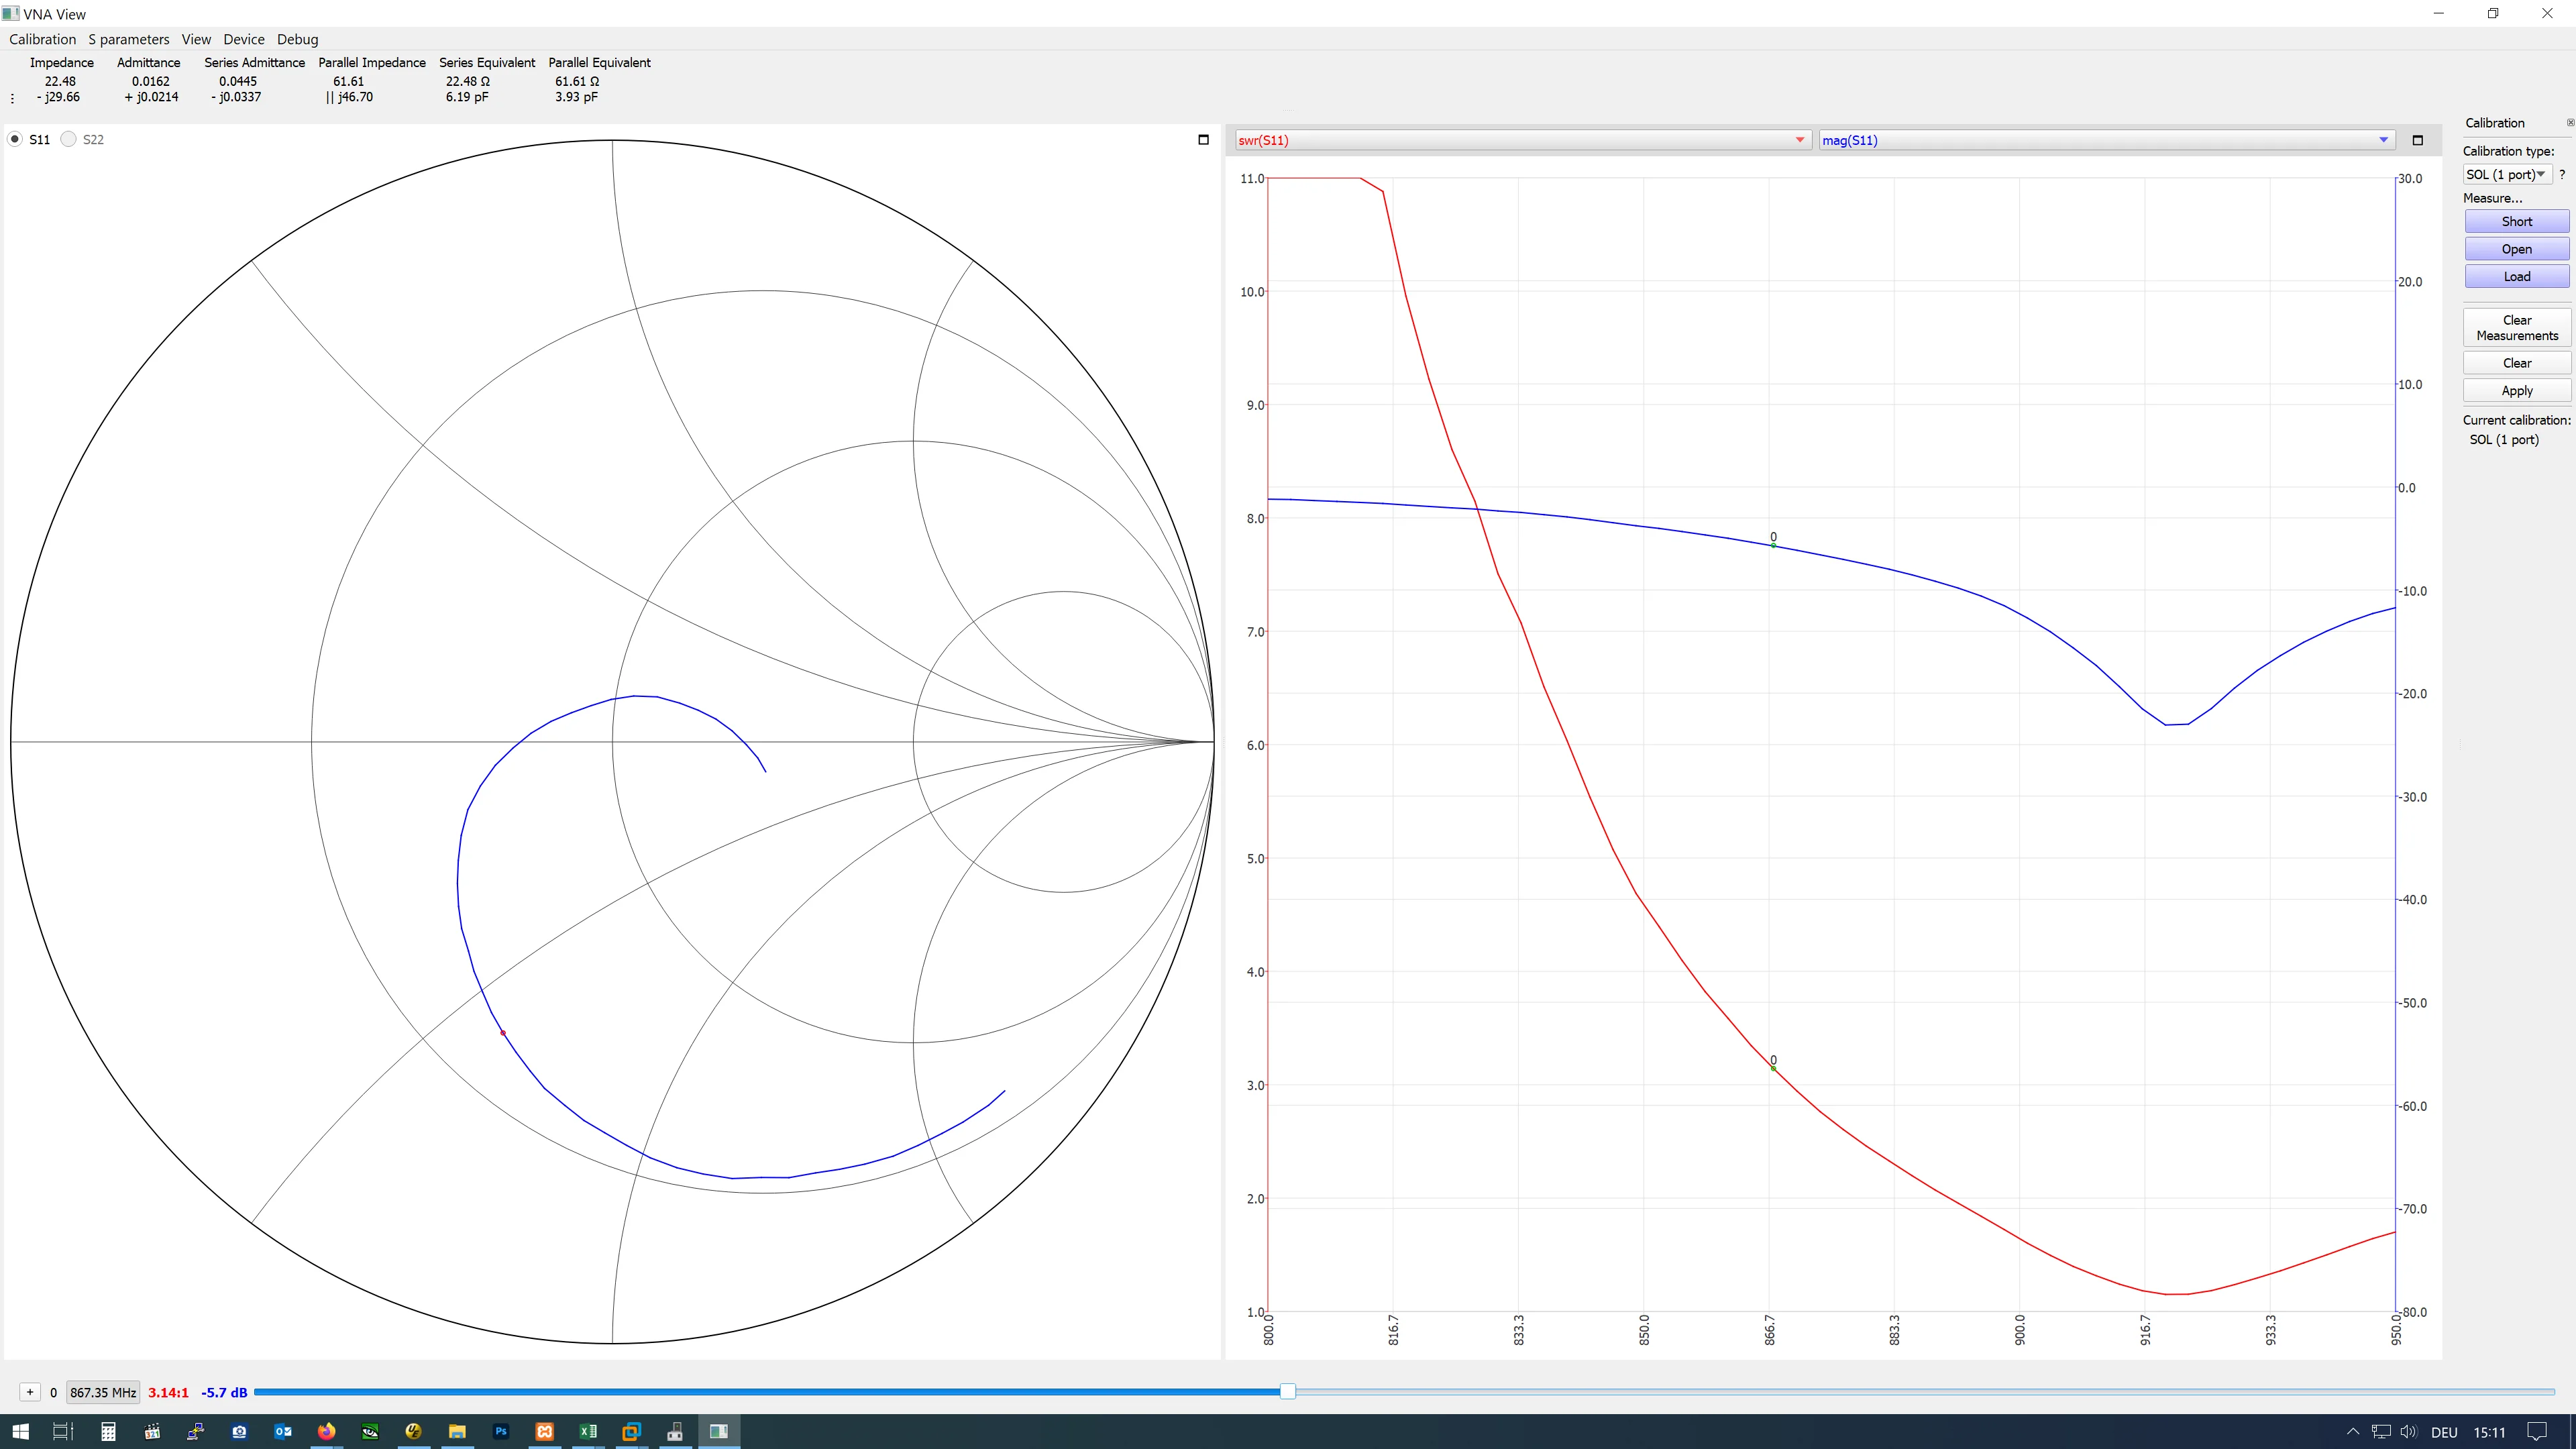Maximize the graph panel
This screenshot has width=2576, height=1449.
[x=2417, y=140]
